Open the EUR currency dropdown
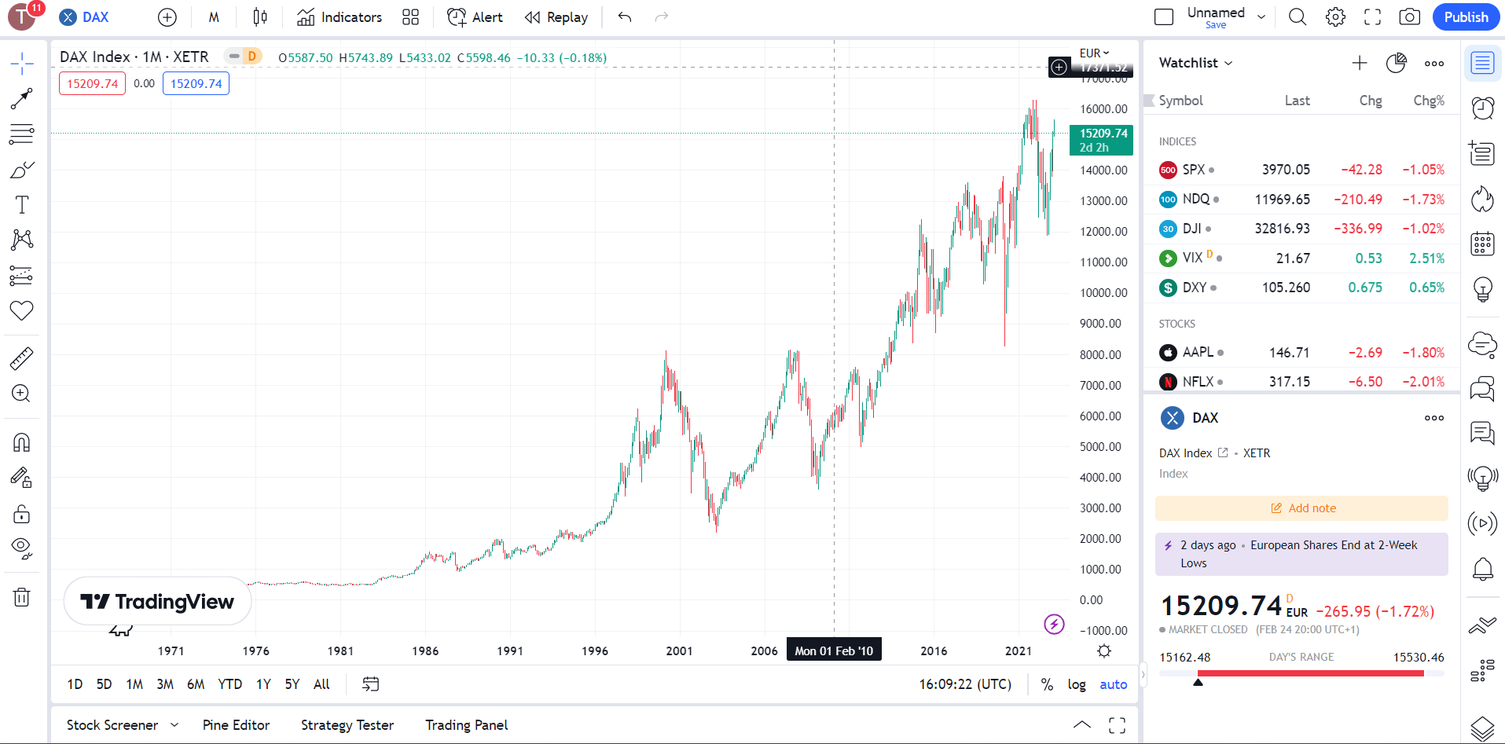 [x=1094, y=53]
